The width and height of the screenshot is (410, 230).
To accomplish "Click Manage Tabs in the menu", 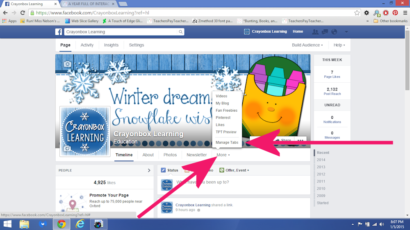I will click(x=227, y=142).
